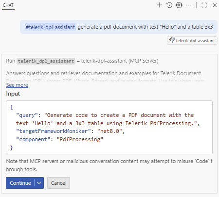The image size is (219, 197).
Task: Open the more actions ellipsis menu
Action: click(189, 5)
